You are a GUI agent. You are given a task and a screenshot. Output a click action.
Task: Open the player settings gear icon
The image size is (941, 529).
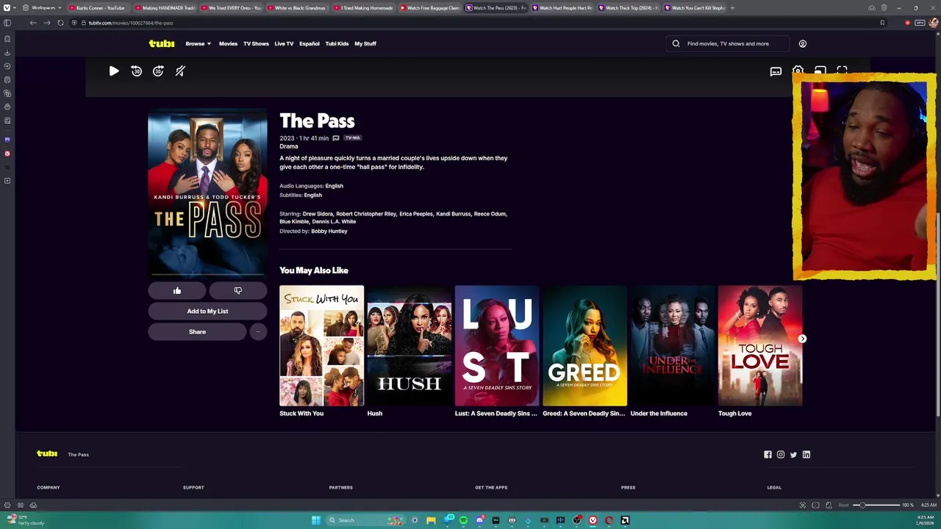click(798, 71)
